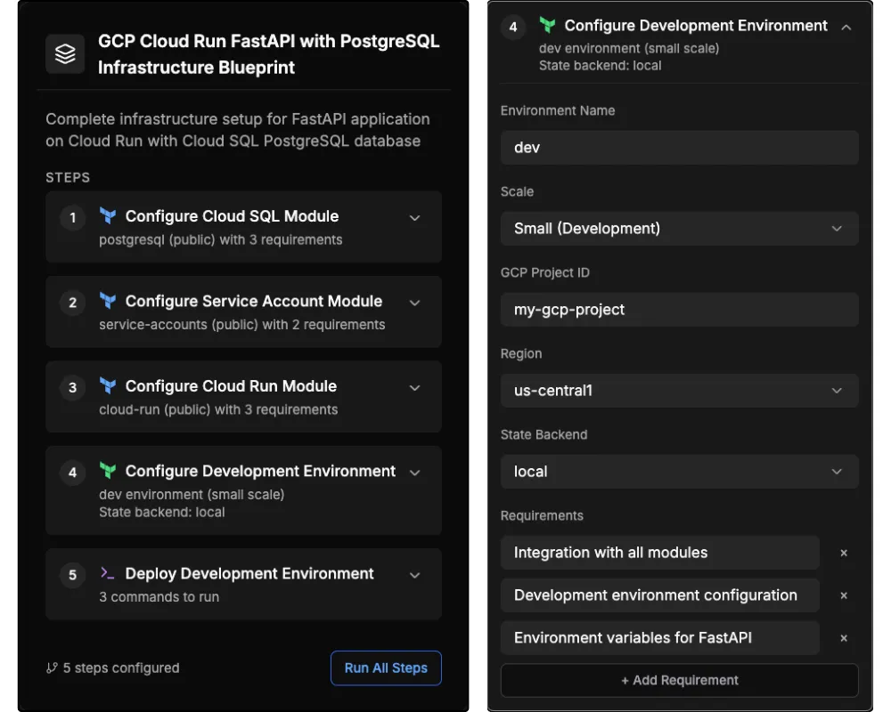
Task: Click the GCP Project ID field
Action: (679, 310)
